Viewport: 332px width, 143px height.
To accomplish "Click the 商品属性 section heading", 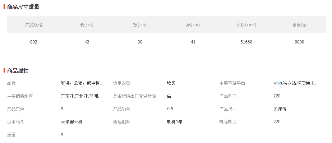I will tap(18, 70).
